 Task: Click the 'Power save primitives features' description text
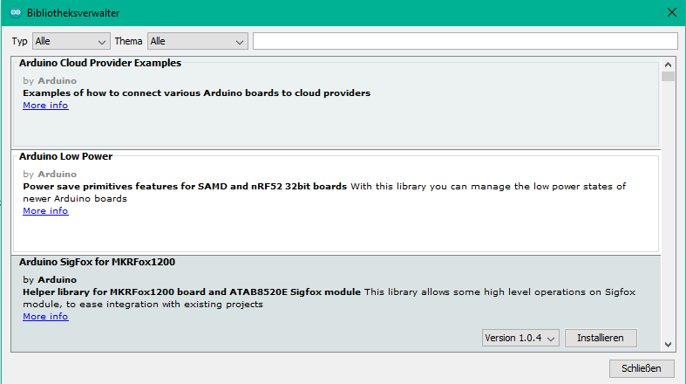click(x=185, y=187)
